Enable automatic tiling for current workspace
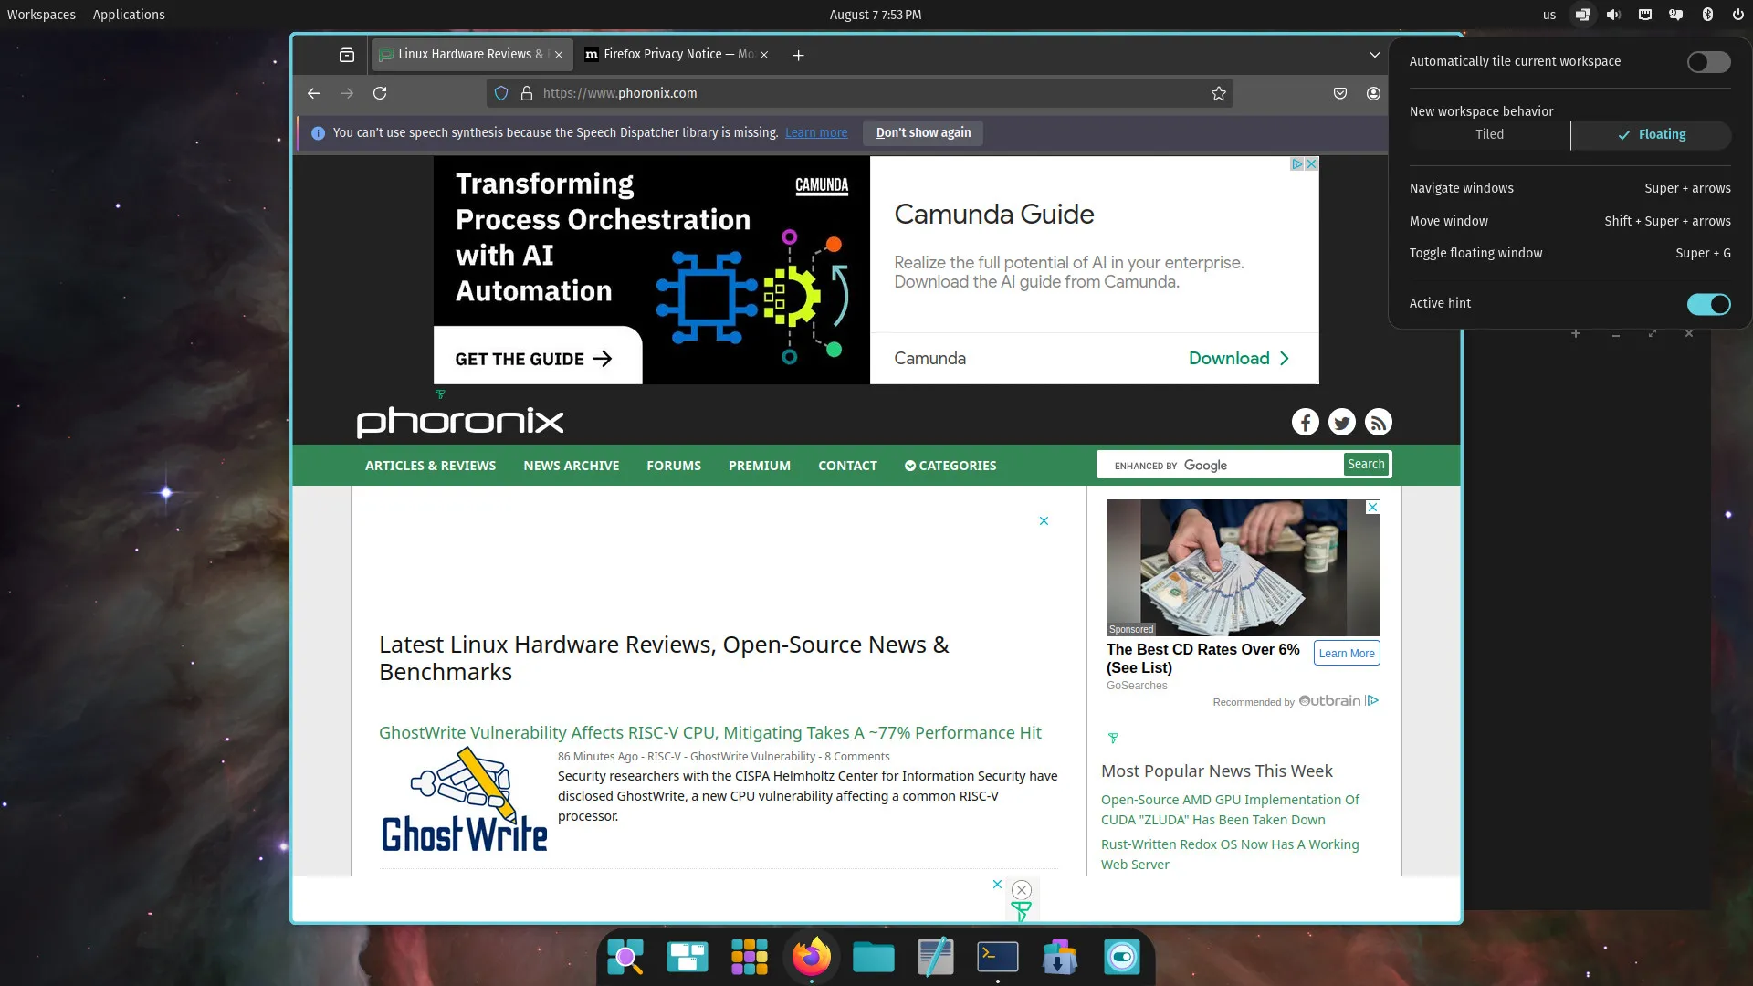1753x986 pixels. click(x=1707, y=61)
